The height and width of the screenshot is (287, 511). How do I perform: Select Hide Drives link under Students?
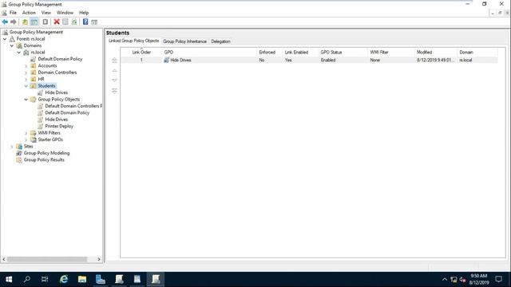(57, 92)
